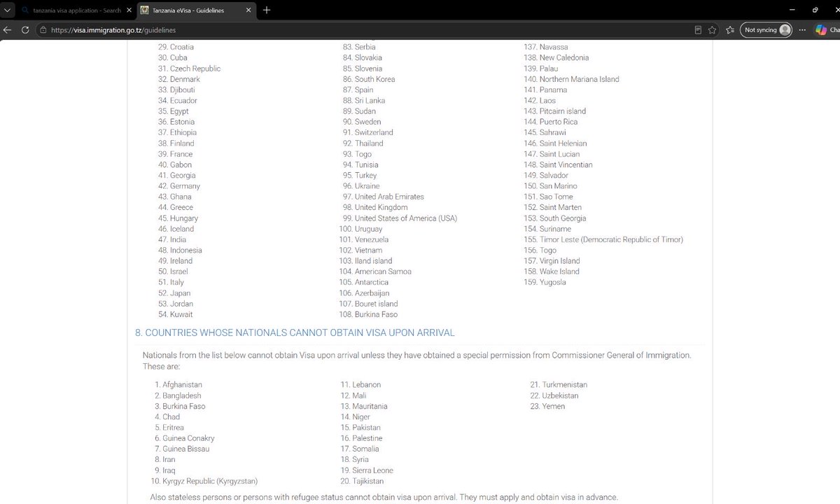Select the entry 22. Uzbekistan

point(554,395)
